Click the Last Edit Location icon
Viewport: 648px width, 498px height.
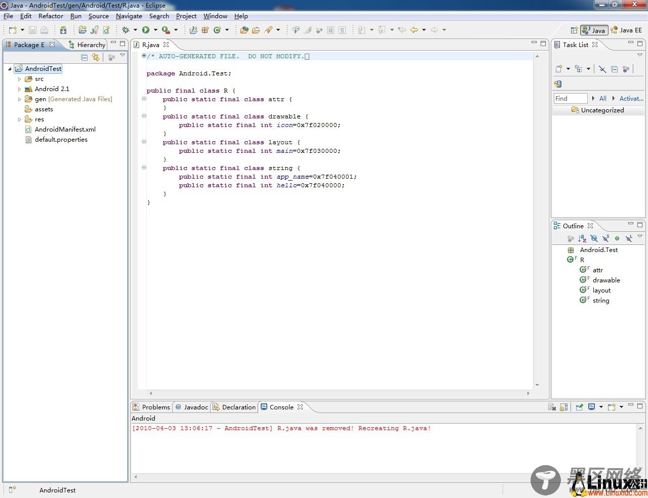[x=402, y=30]
